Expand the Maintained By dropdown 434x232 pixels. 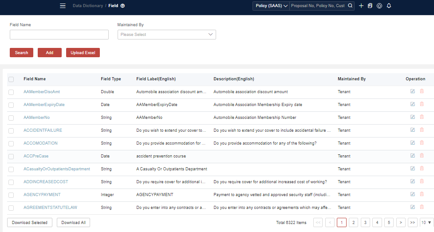point(166,35)
